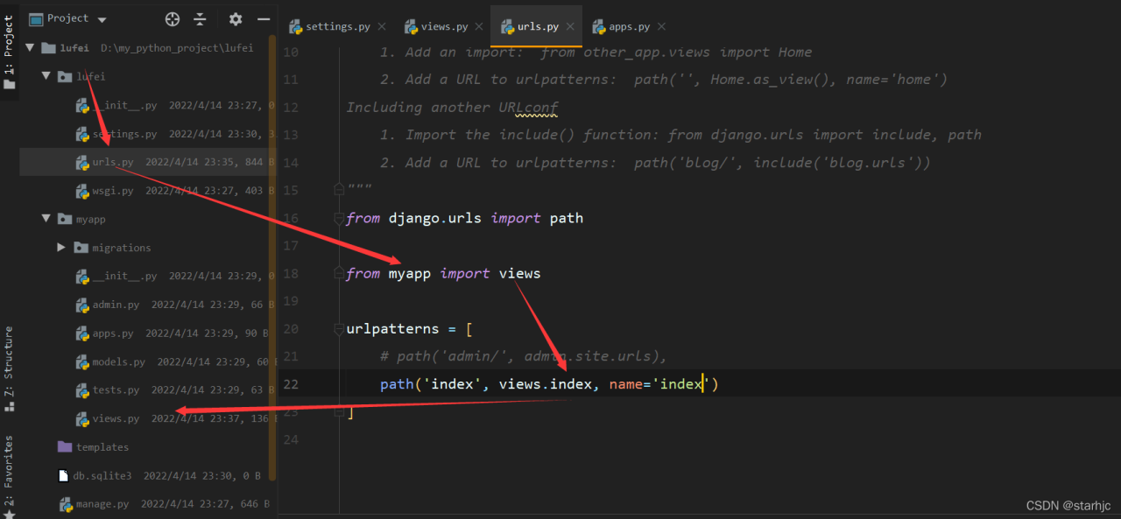Click the collapse all icon in Project panel
Image resolution: width=1121 pixels, height=519 pixels.
tap(200, 18)
